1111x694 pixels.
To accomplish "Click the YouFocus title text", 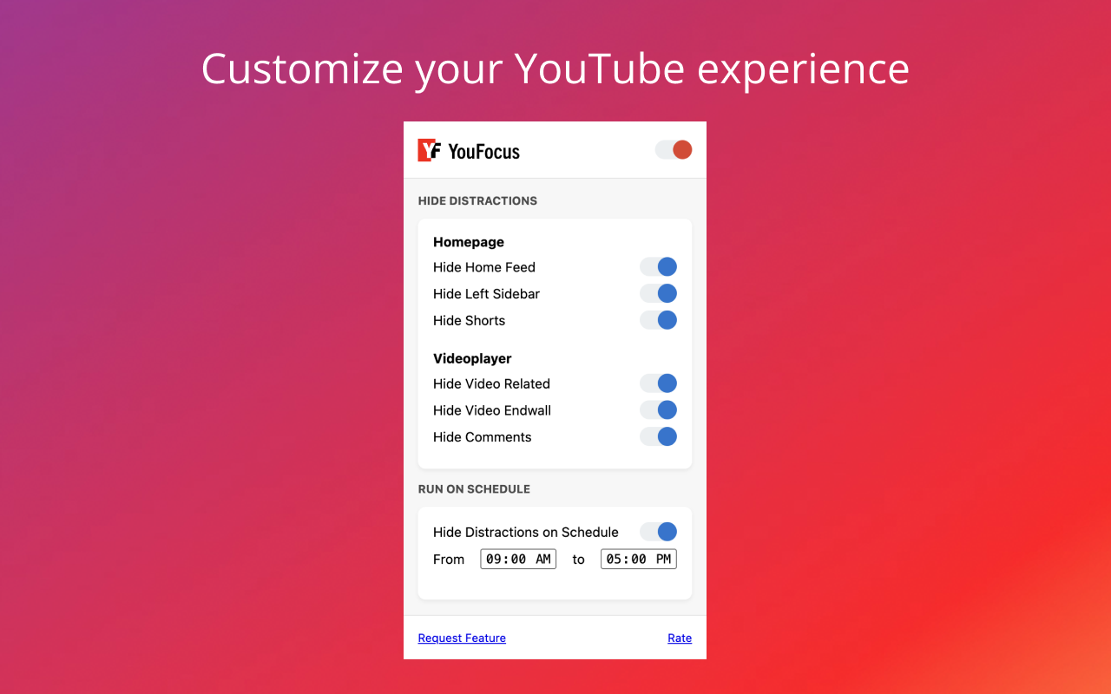I will 484,151.
